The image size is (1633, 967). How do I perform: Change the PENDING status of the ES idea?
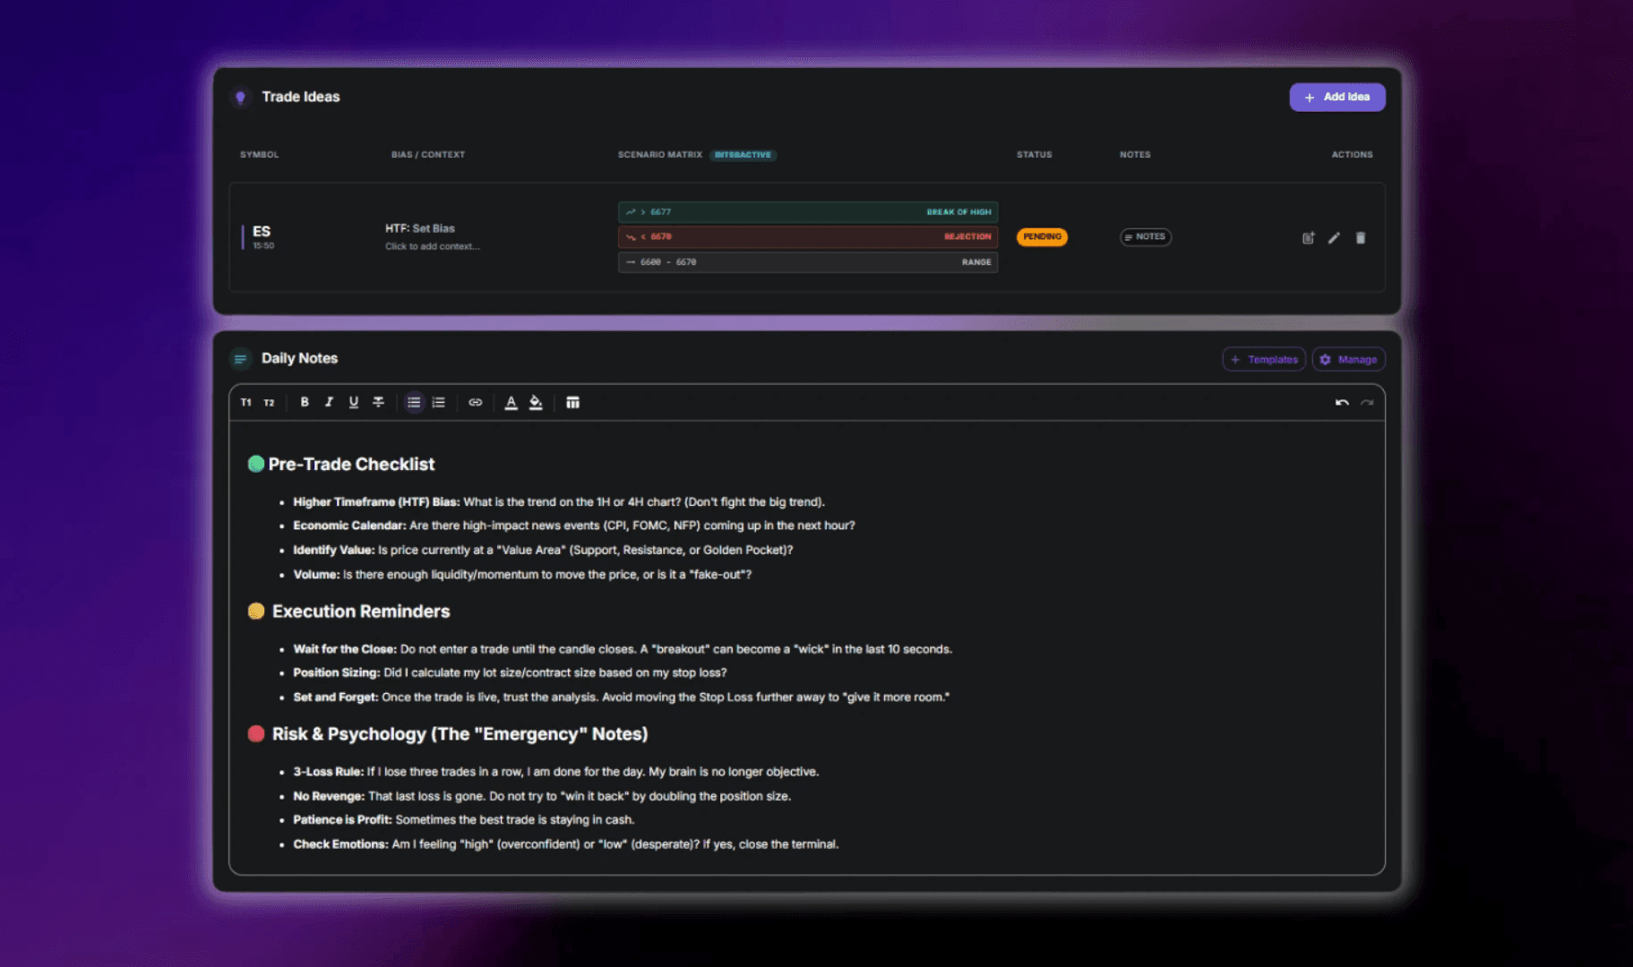click(1041, 236)
